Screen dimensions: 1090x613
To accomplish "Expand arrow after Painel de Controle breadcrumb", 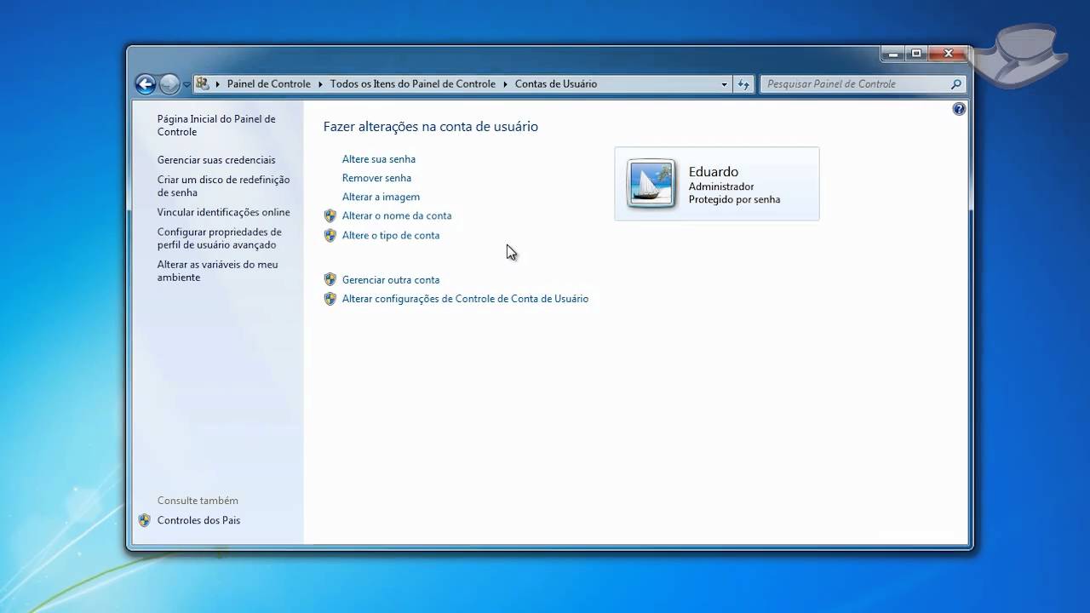I will [320, 84].
